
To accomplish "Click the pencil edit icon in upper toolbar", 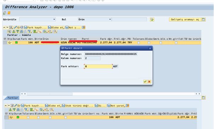I will tap(16, 28).
